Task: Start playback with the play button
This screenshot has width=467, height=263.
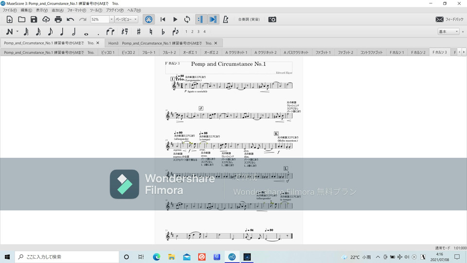Action: coord(175,19)
